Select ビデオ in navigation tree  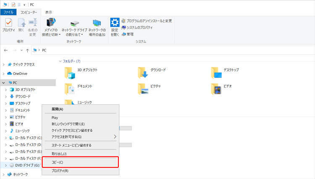[x=16, y=124]
